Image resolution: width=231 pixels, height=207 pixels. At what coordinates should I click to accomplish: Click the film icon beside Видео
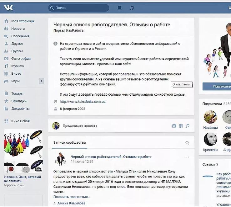pyautogui.click(x=6, y=73)
